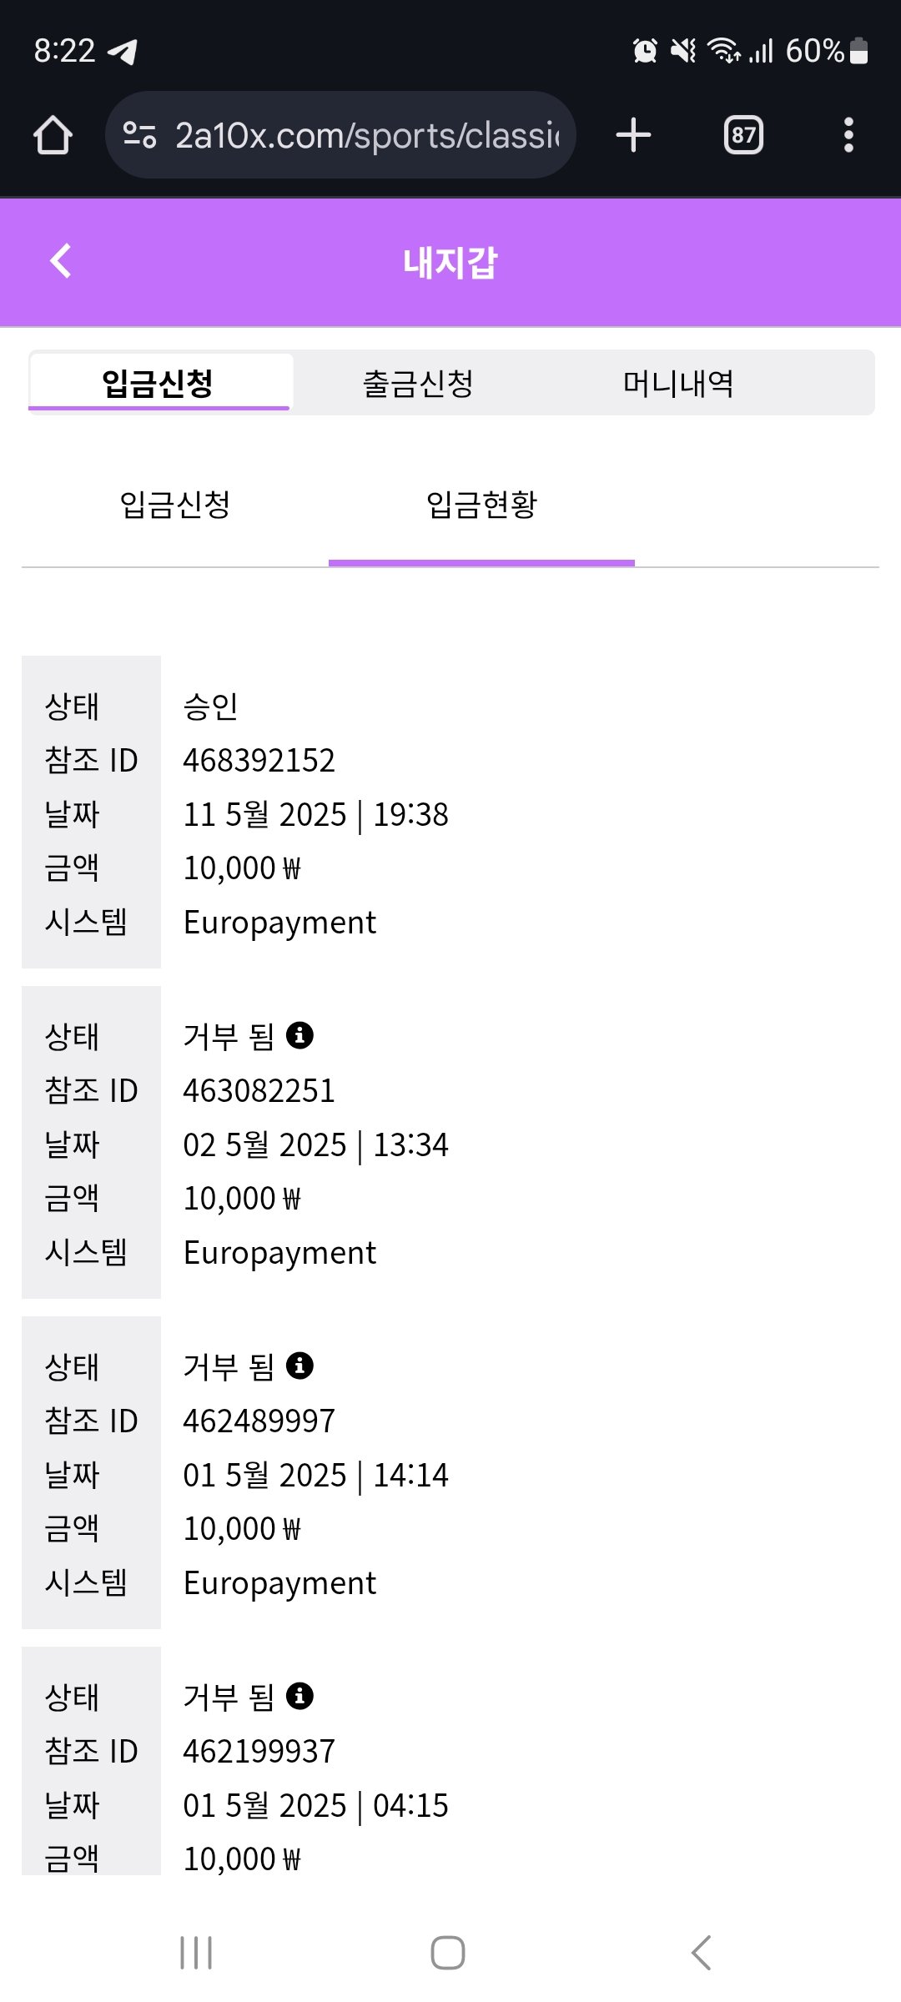Select the 입금현황 sub-tab
The image size is (901, 2002).
coord(481,505)
